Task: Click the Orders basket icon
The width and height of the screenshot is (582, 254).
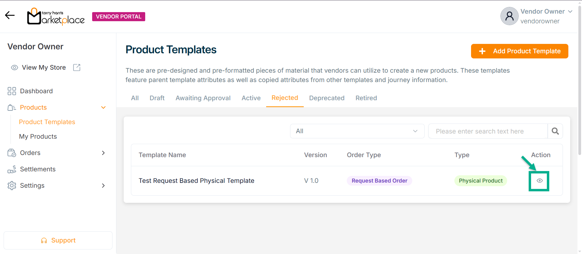Action: (12, 153)
